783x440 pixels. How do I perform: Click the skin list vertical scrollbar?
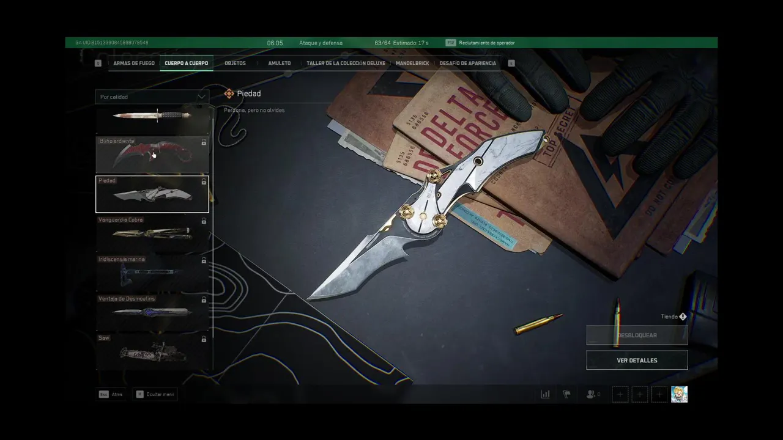click(x=212, y=238)
